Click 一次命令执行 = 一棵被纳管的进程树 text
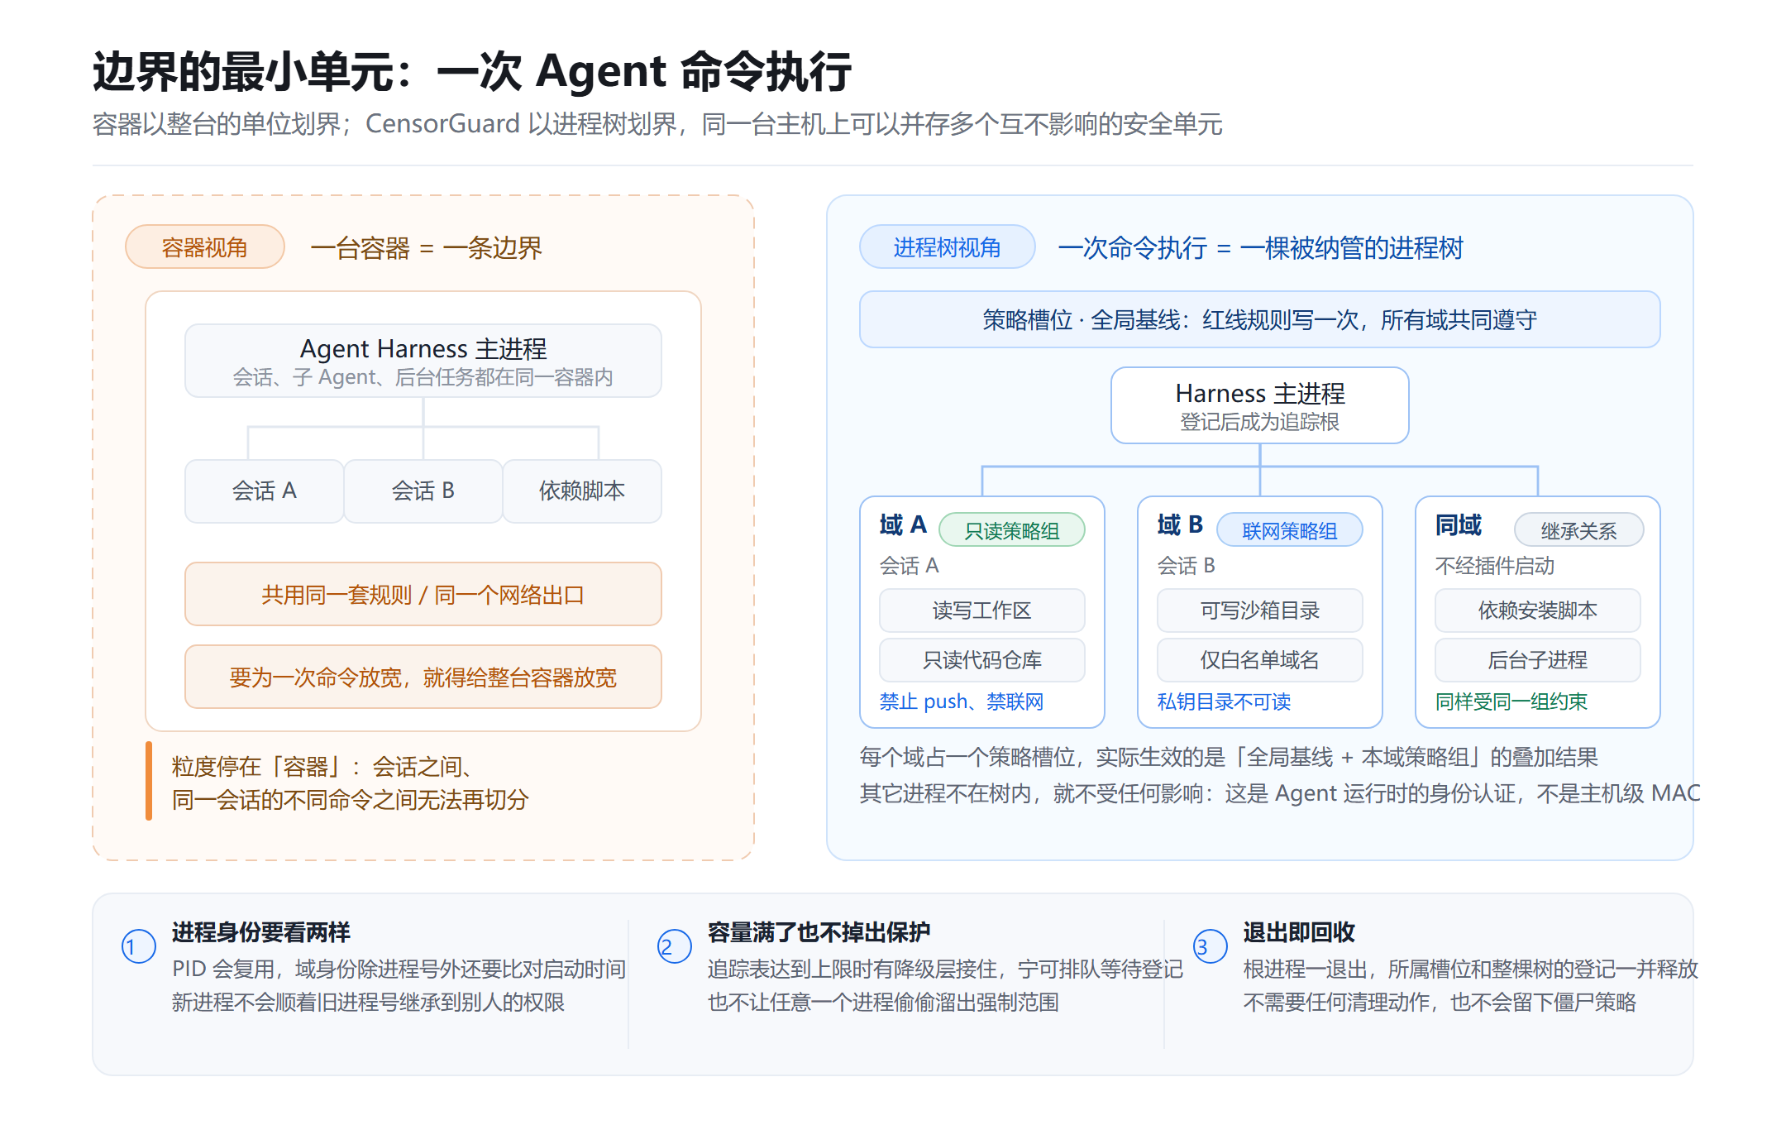Screen dimensions: 1786x1125 1261,247
